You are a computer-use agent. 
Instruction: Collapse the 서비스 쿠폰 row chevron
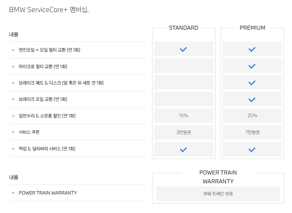(13, 132)
